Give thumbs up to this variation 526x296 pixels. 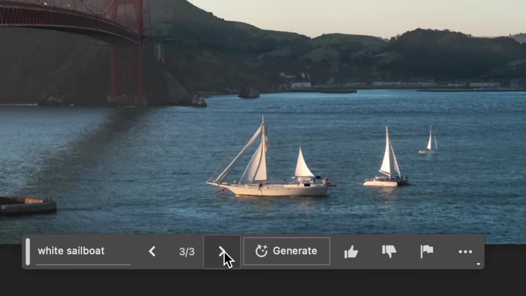tap(351, 251)
